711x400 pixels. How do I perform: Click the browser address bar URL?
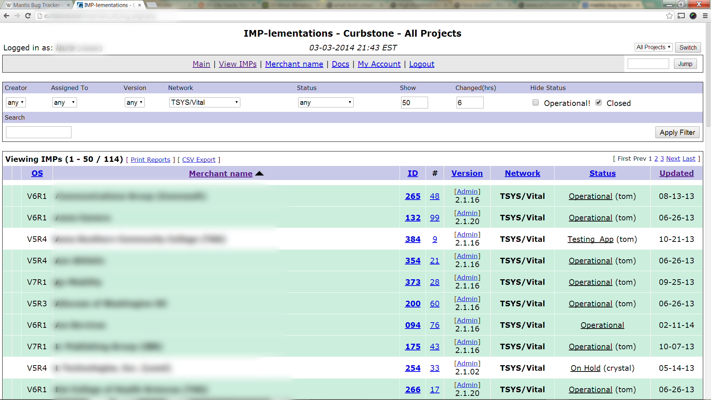click(x=100, y=16)
